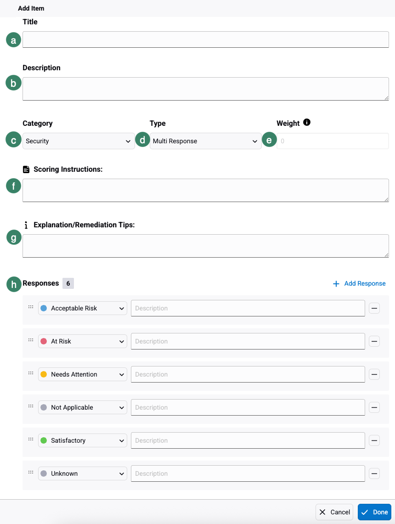Viewport: 395px width, 524px height.
Task: Open the Unknown status dropdown
Action: pyautogui.click(x=82, y=473)
